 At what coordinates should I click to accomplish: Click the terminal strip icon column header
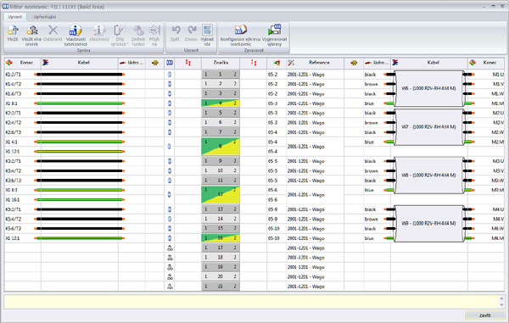tap(170, 63)
